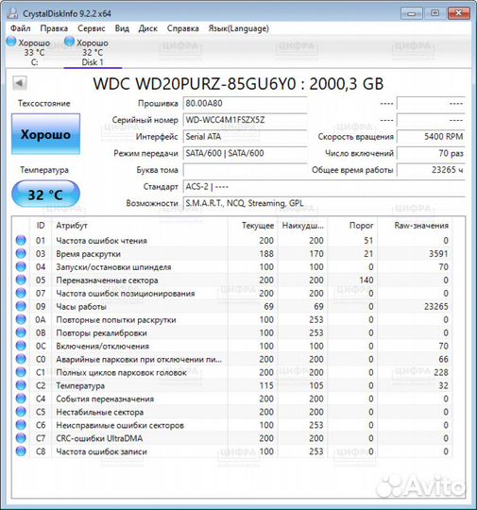This screenshot has height=510, width=477.
Task: Click the Хорошо health status button
Action: [45, 134]
